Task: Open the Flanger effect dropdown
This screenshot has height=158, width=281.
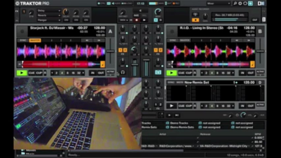Action: [49, 20]
